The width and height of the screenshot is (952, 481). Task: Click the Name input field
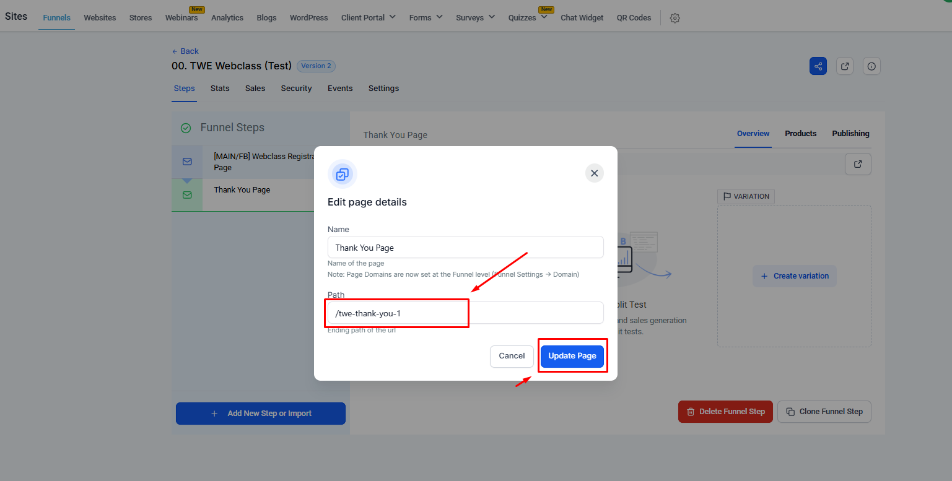(x=465, y=248)
